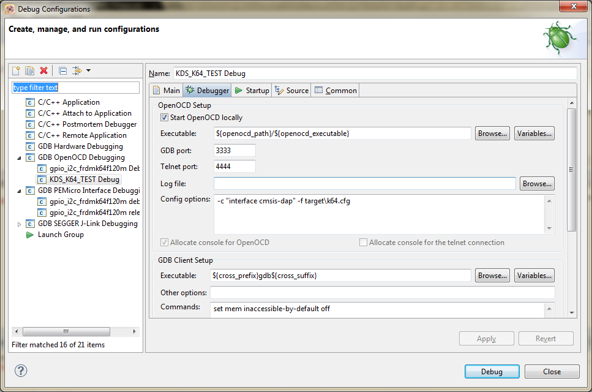The height and width of the screenshot is (392, 592).
Task: Delete selected configuration with red X icon
Action: coord(44,70)
